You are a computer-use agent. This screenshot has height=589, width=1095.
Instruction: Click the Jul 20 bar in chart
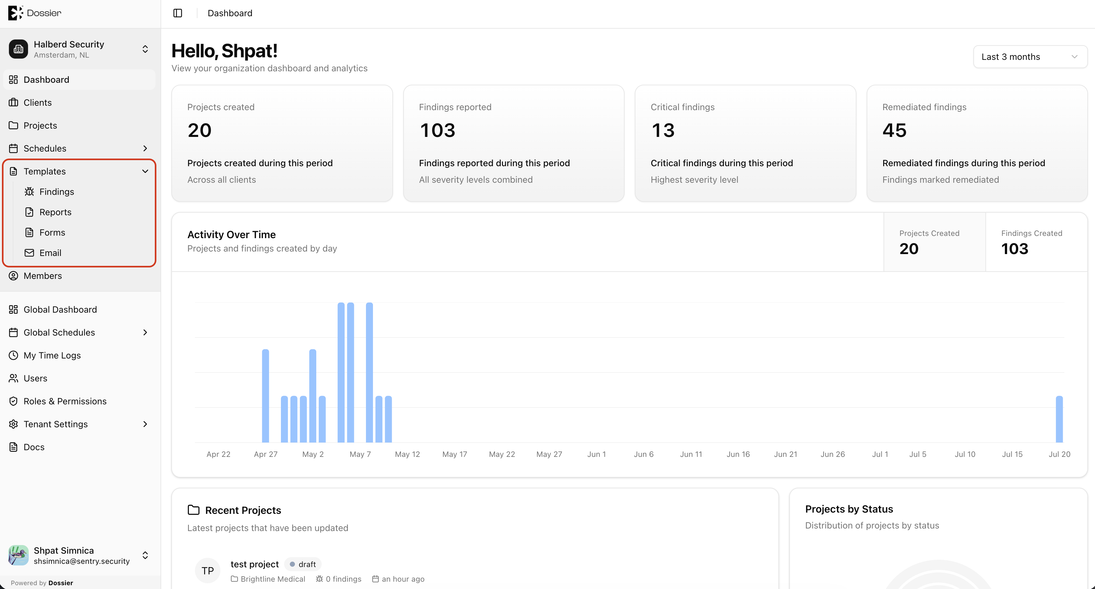tap(1059, 419)
